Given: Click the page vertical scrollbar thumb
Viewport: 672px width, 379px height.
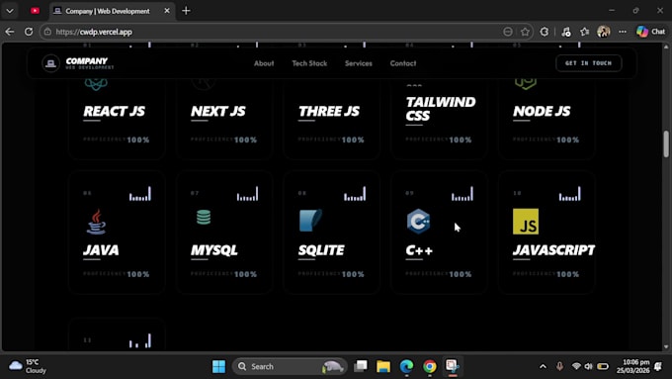Looking at the screenshot, I should coord(666,143).
